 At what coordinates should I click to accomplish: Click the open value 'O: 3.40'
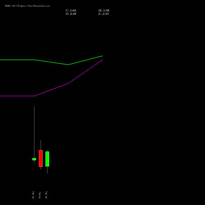71,14
